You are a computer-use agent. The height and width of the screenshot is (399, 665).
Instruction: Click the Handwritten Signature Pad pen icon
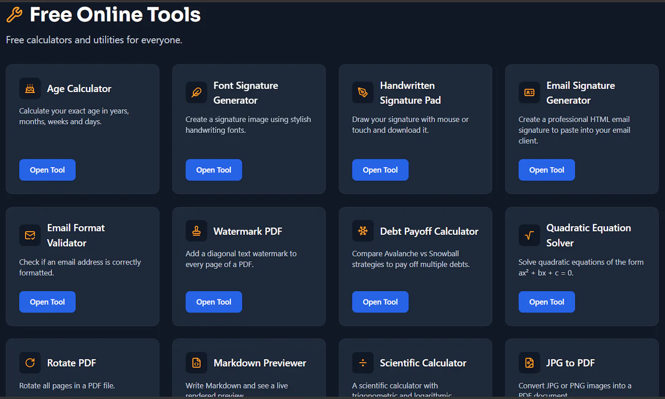click(x=363, y=92)
